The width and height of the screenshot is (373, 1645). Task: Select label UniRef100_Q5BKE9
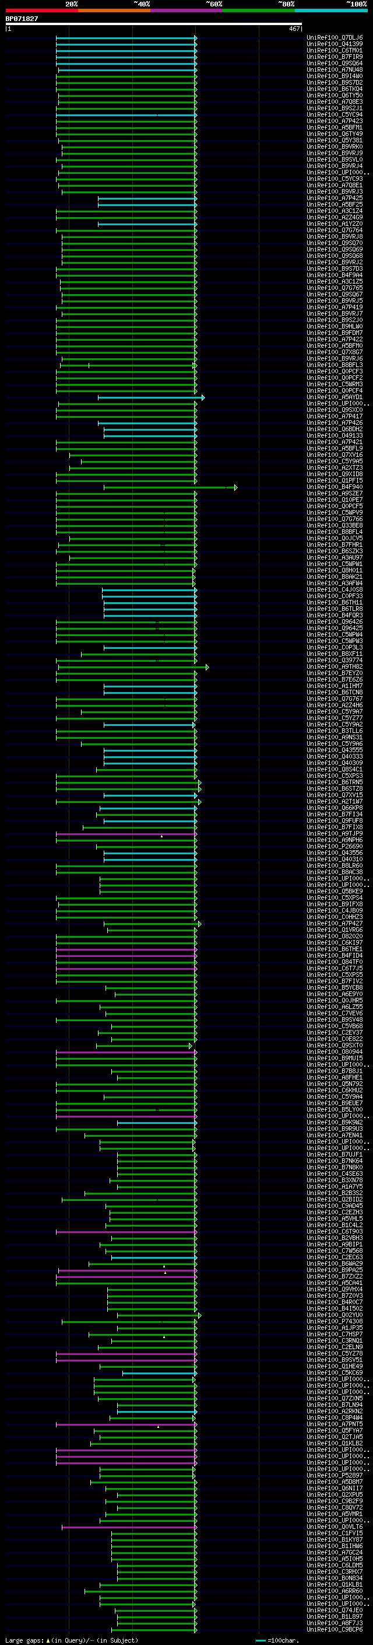pyautogui.click(x=335, y=892)
